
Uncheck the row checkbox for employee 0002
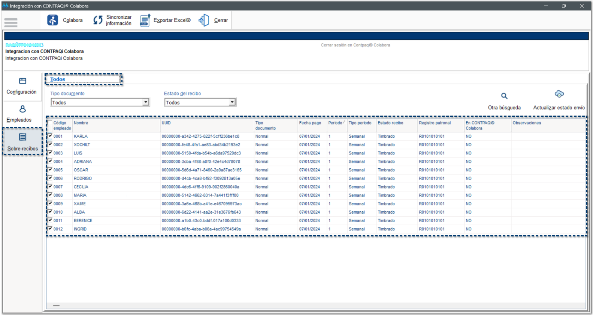[x=50, y=144]
